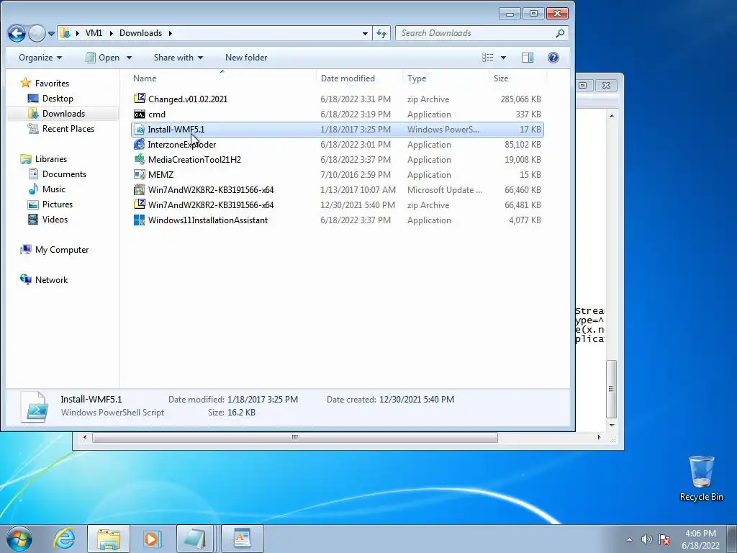Image resolution: width=737 pixels, height=553 pixels.
Task: Expand the Open button dropdown arrow
Action: click(129, 58)
